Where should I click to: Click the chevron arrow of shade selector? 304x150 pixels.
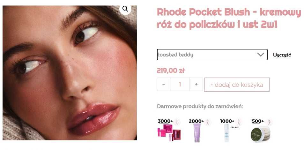[x=261, y=55]
